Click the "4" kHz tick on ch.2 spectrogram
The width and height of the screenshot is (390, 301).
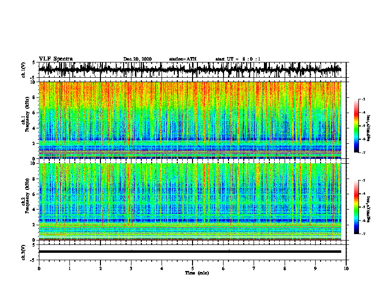click(34, 210)
